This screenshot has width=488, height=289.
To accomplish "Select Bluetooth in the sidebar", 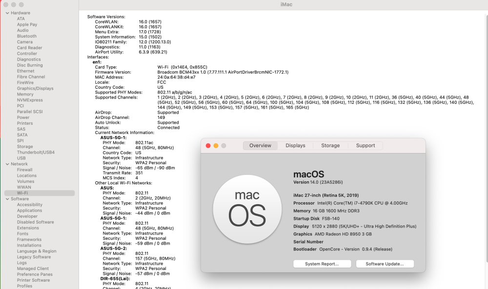I will (27, 36).
